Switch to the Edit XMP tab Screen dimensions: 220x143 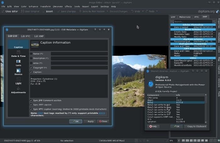click(39, 36)
